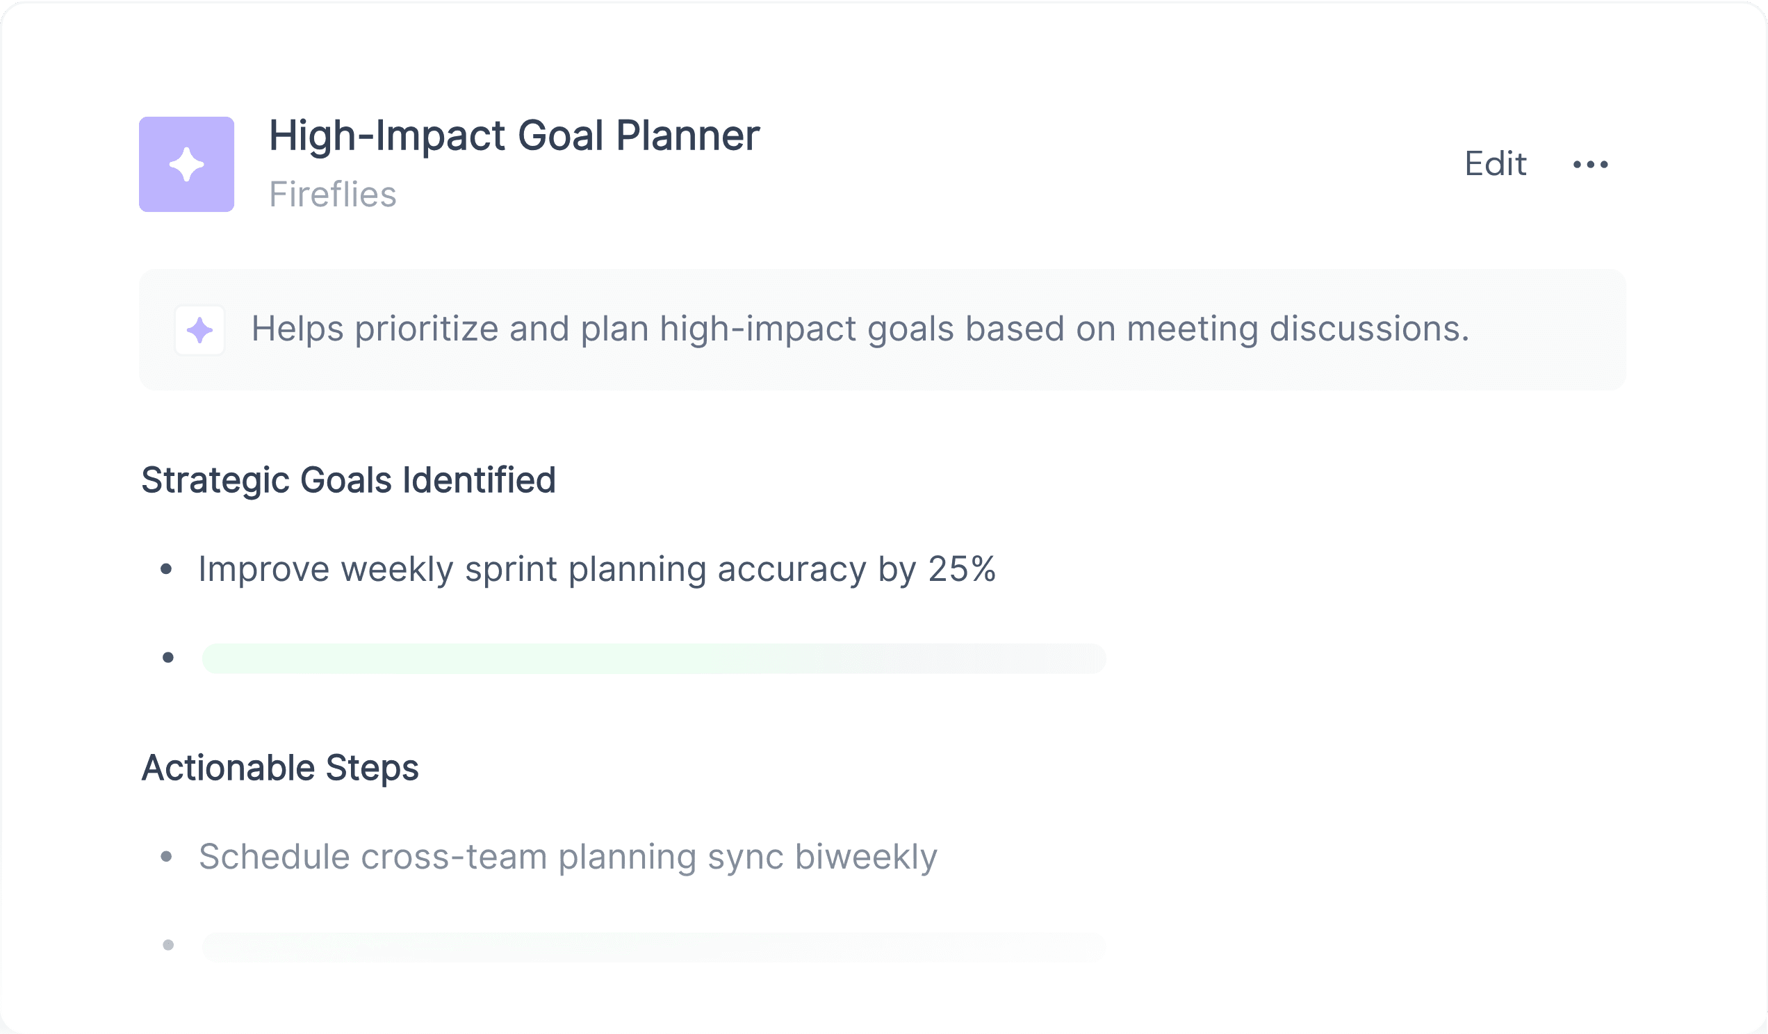The width and height of the screenshot is (1768, 1034).
Task: Select the High-Impact Goal Planner title
Action: 514,136
